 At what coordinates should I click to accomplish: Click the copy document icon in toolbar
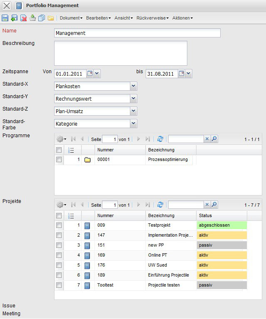pos(42,18)
